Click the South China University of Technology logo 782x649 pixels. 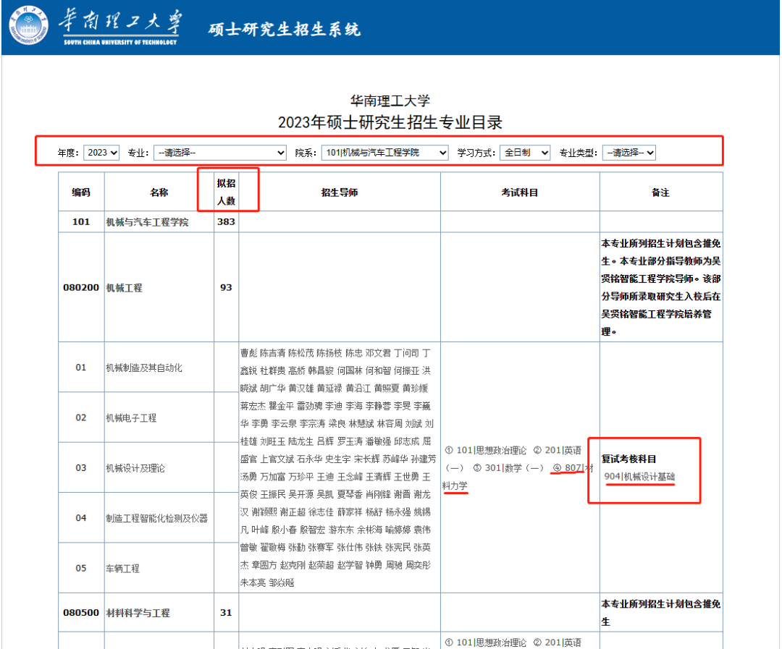click(29, 25)
